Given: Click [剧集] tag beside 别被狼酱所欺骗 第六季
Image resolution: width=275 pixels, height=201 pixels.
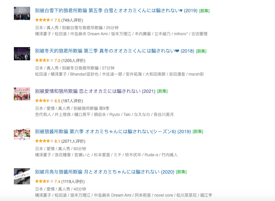Looking at the screenshot, I should pyautogui.click(x=198, y=132).
